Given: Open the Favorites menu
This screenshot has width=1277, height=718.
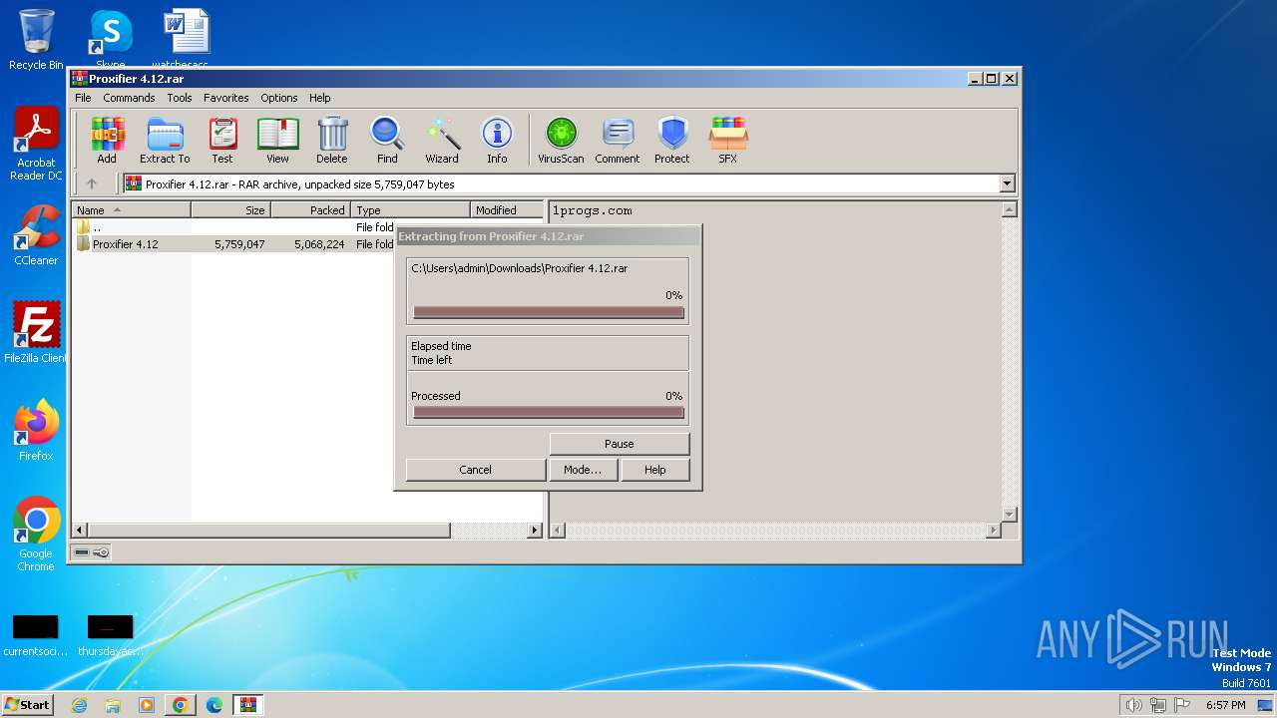Looking at the screenshot, I should (x=226, y=98).
